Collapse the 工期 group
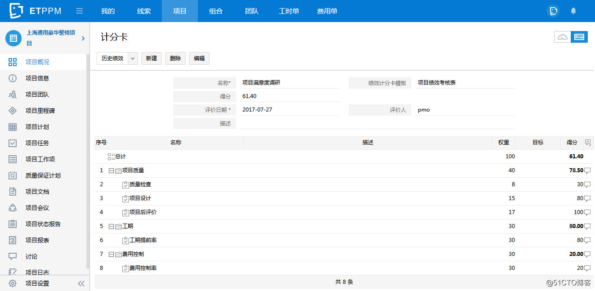Viewport: 595px width, 291px height. click(112, 226)
